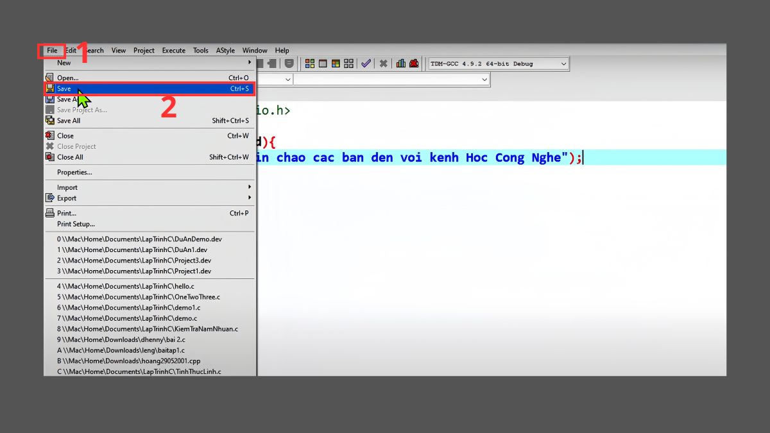
Task: Open the Execute menu
Action: tap(173, 50)
